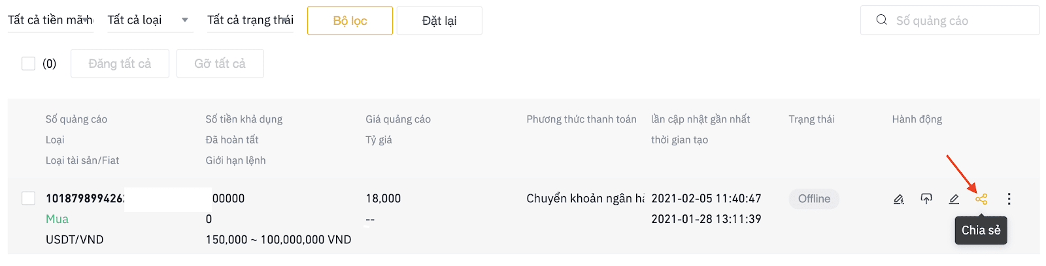Click the 'Đặt lại' reset button
1046x266 pixels.
(x=439, y=21)
